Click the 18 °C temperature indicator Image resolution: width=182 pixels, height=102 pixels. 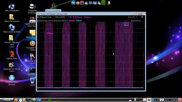(167, 100)
